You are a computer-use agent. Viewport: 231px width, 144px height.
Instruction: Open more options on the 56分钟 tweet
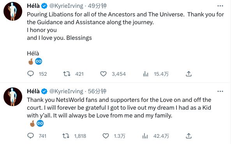pos(220,91)
